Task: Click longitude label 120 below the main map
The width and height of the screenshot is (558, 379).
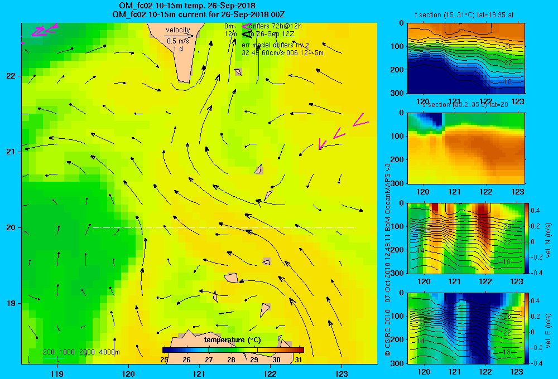Action: point(128,373)
